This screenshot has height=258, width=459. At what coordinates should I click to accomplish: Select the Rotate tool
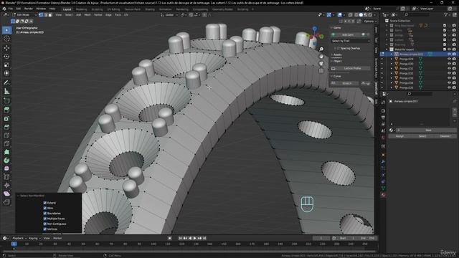[x=6, y=56]
